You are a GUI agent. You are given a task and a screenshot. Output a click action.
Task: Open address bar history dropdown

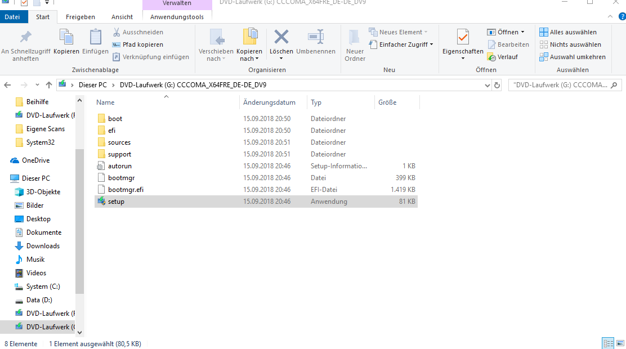click(x=487, y=85)
